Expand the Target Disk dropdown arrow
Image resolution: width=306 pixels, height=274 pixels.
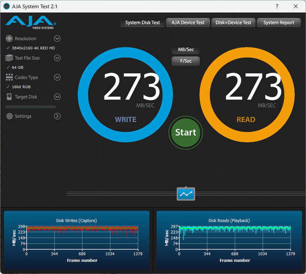click(57, 97)
